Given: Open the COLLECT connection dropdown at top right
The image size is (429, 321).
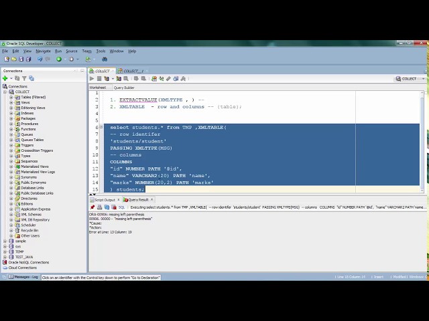Looking at the screenshot, I should tap(423, 79).
